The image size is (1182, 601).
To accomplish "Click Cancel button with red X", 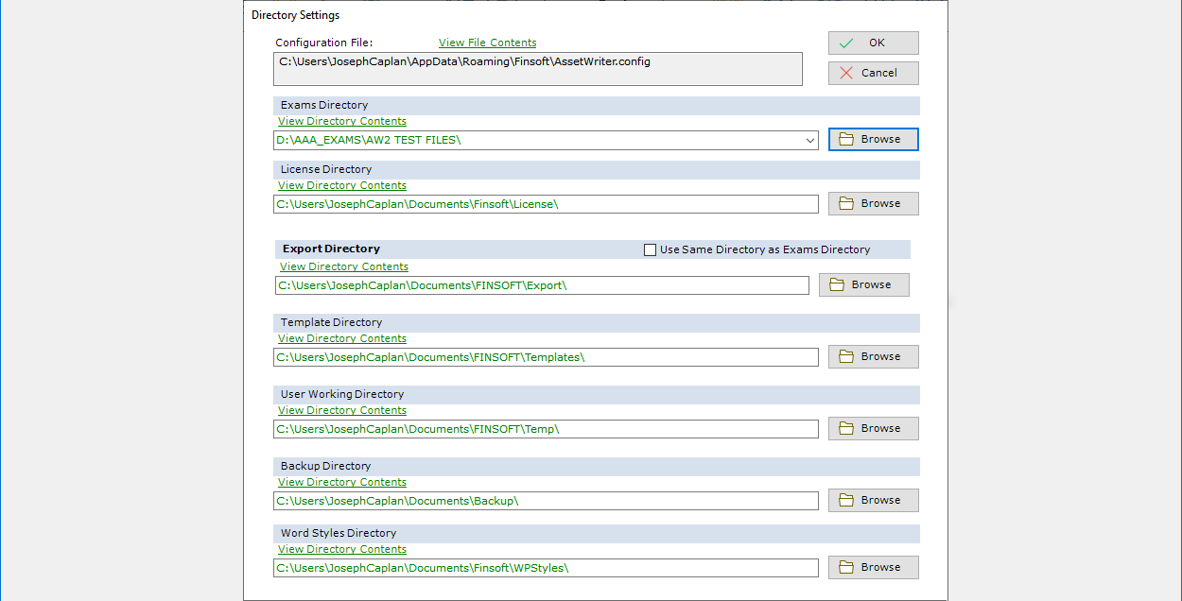I will [873, 74].
